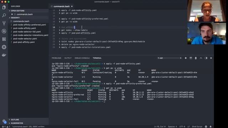Open the Source Control view
Screen dimensions: 228x128
click(x=4, y=23)
